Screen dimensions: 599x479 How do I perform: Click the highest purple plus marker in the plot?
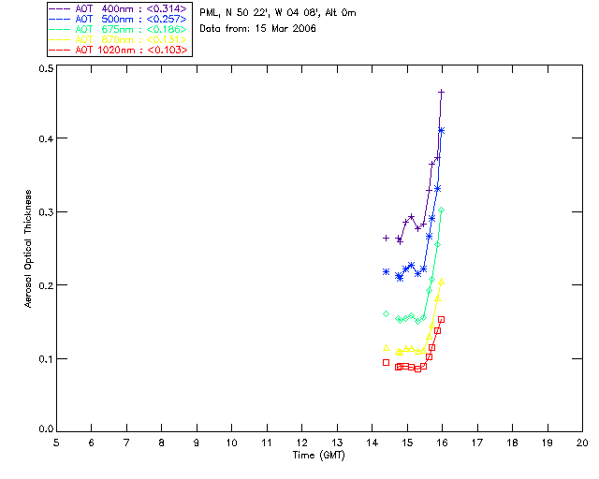(x=441, y=92)
